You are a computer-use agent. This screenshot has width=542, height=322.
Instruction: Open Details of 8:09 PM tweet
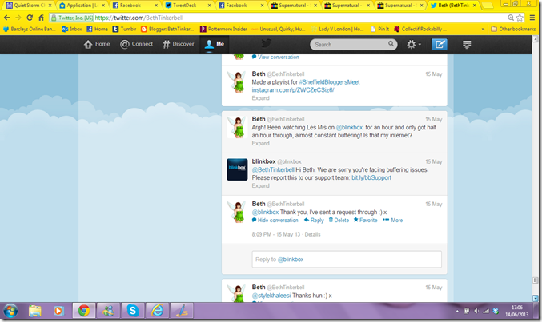tap(312, 234)
